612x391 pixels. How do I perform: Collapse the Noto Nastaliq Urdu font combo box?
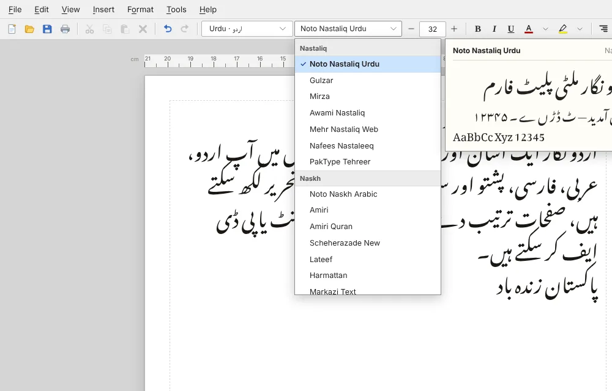348,29
